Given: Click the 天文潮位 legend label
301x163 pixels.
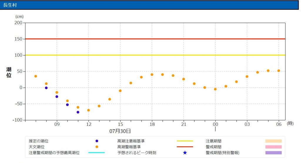Looking at the screenshot, I should point(37,147).
